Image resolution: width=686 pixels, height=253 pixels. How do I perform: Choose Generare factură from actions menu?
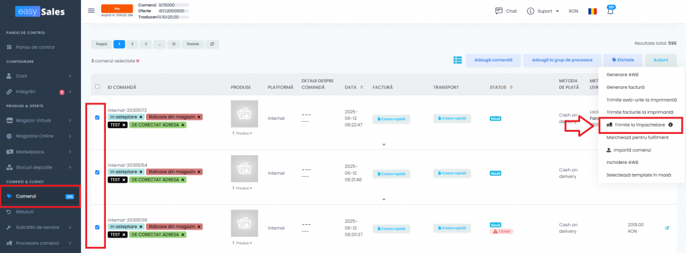click(x=625, y=88)
